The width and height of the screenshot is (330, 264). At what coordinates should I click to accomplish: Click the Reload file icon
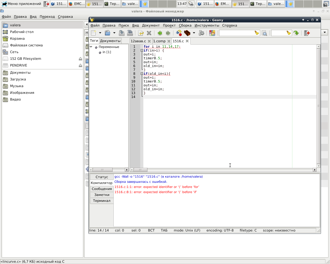coord(141,33)
